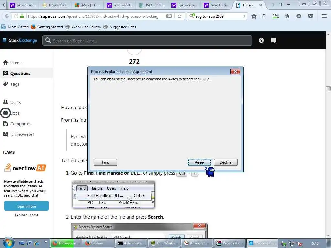Screen dimensions: 331x248
Task: Switch to the poweriso Yahoo tab
Action: (x=24, y=5)
